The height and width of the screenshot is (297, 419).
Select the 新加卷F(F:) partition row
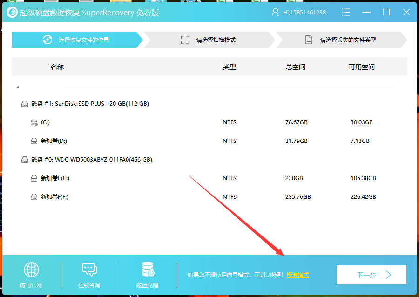click(209, 197)
